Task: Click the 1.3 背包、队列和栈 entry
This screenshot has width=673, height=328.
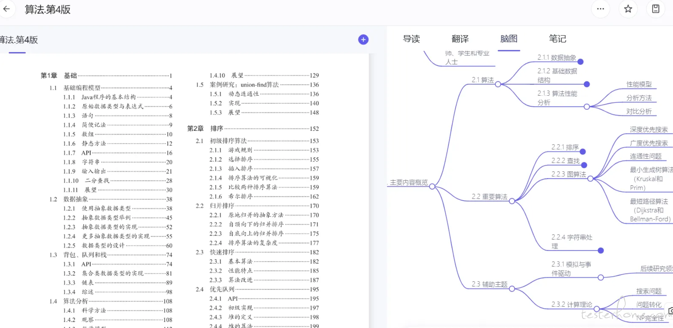Action: click(111, 255)
